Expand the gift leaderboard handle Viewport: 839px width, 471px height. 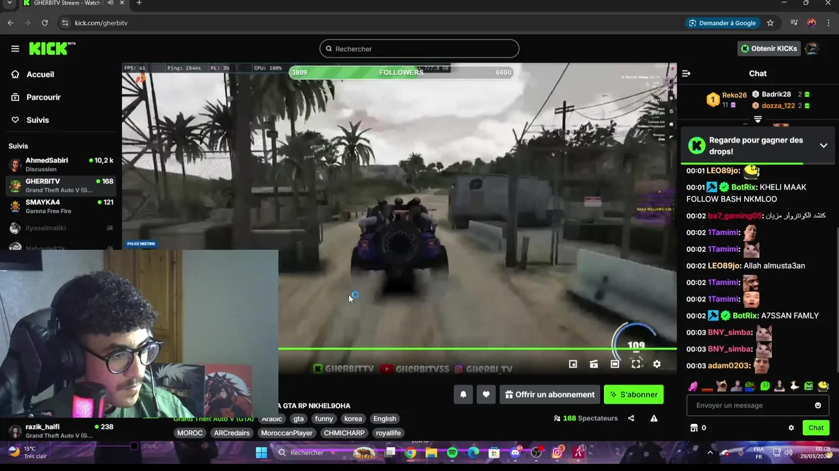[758, 120]
